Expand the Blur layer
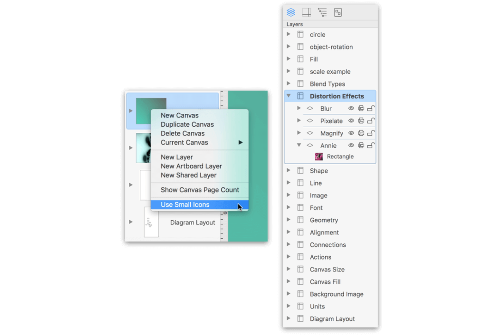Viewport: 503px width, 335px height. [299, 108]
